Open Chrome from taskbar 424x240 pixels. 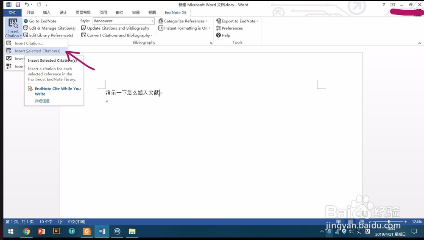pos(26,232)
